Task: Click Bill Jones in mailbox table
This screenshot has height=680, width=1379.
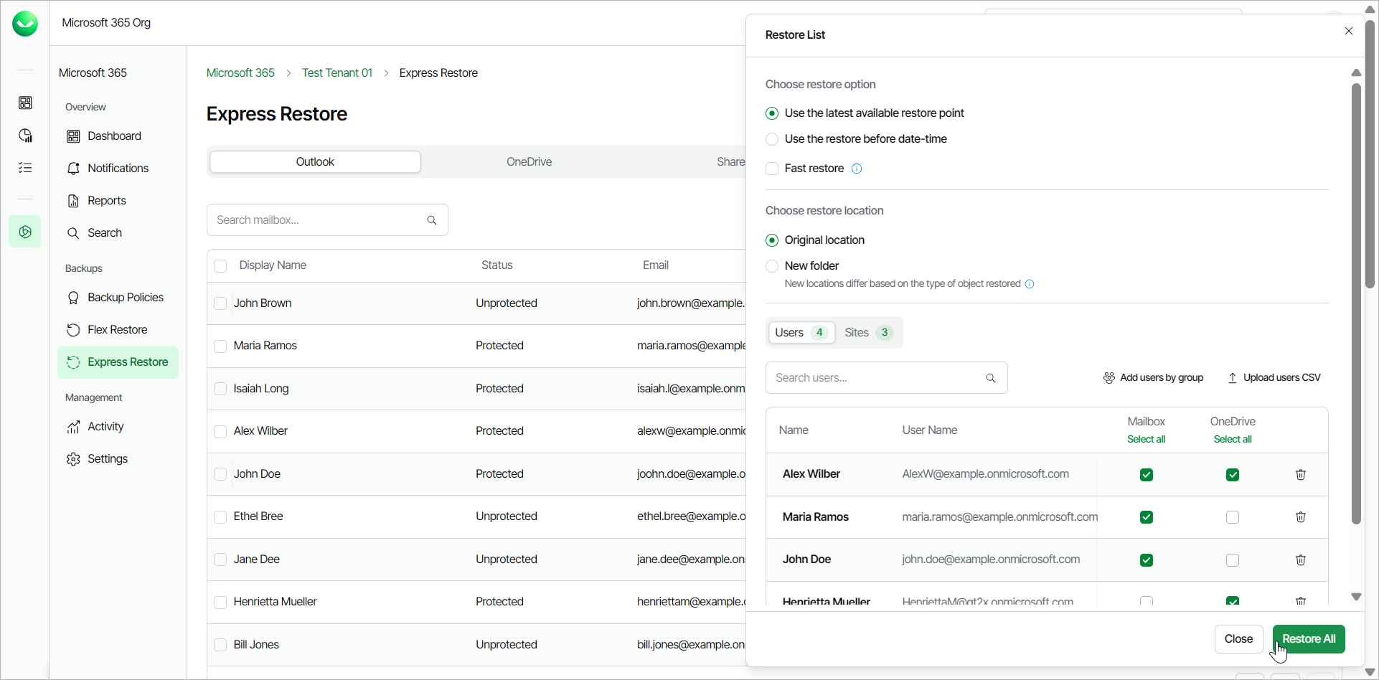Action: [x=256, y=645]
